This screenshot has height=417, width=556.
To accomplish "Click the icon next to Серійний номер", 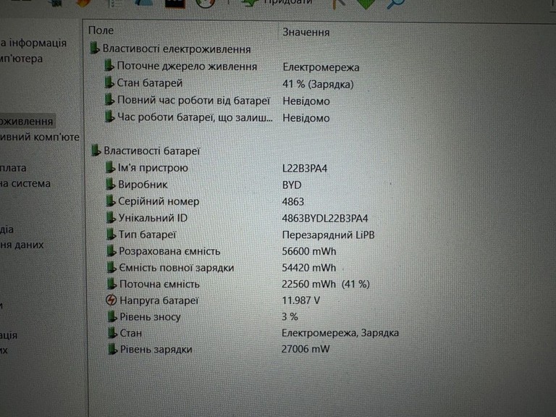I will (x=111, y=201).
